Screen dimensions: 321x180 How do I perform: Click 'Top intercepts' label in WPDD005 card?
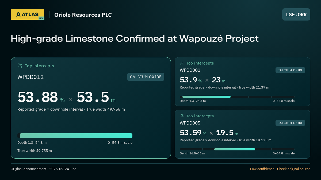pyautogui.click(x=200, y=116)
